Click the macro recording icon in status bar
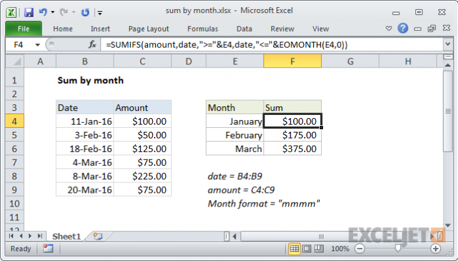Image resolution: width=458 pixels, height=261 pixels. tap(48, 249)
